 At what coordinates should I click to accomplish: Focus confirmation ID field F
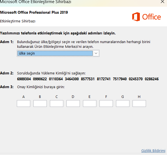click(106, 104)
